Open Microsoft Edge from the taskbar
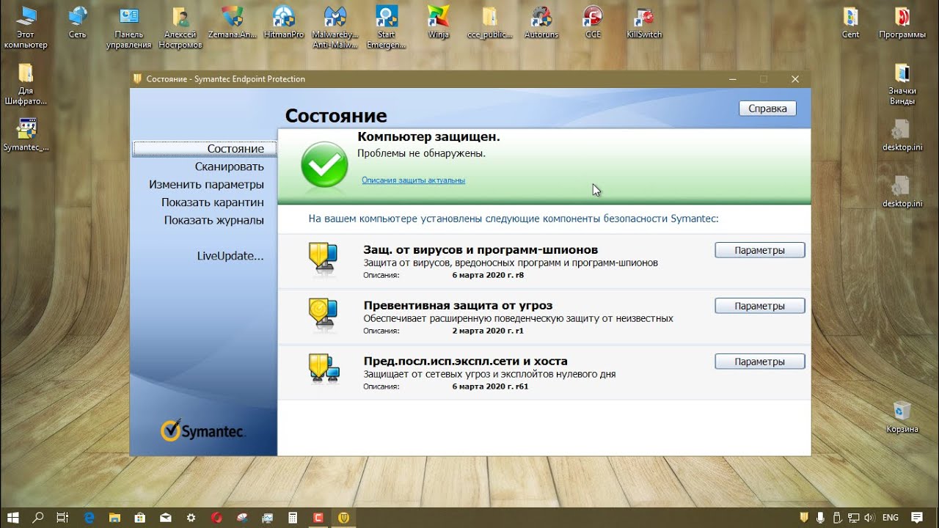This screenshot has height=528, width=939. coord(89,517)
